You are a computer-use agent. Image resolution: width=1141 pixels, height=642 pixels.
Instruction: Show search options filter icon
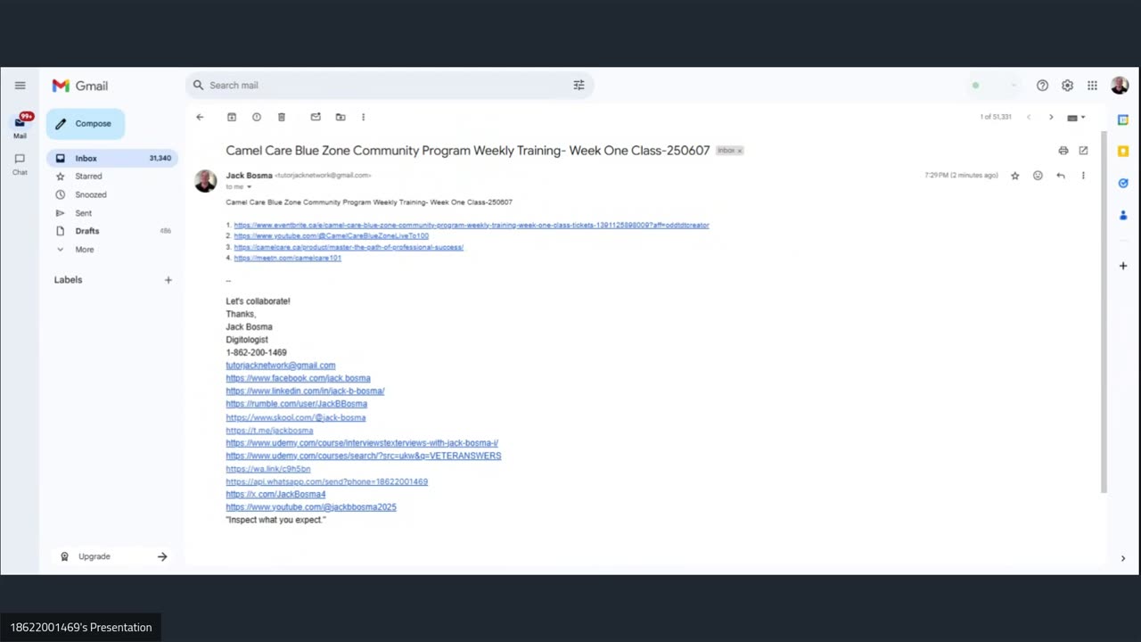[x=579, y=86]
